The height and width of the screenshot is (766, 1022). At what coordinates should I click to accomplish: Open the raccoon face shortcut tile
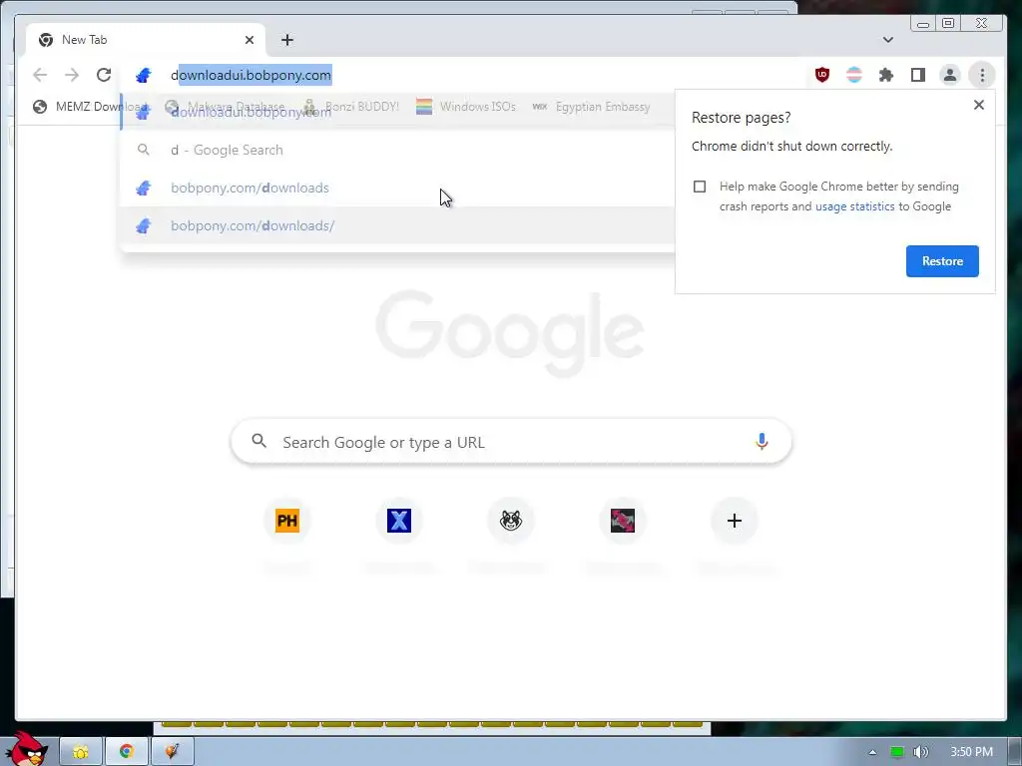pos(510,521)
